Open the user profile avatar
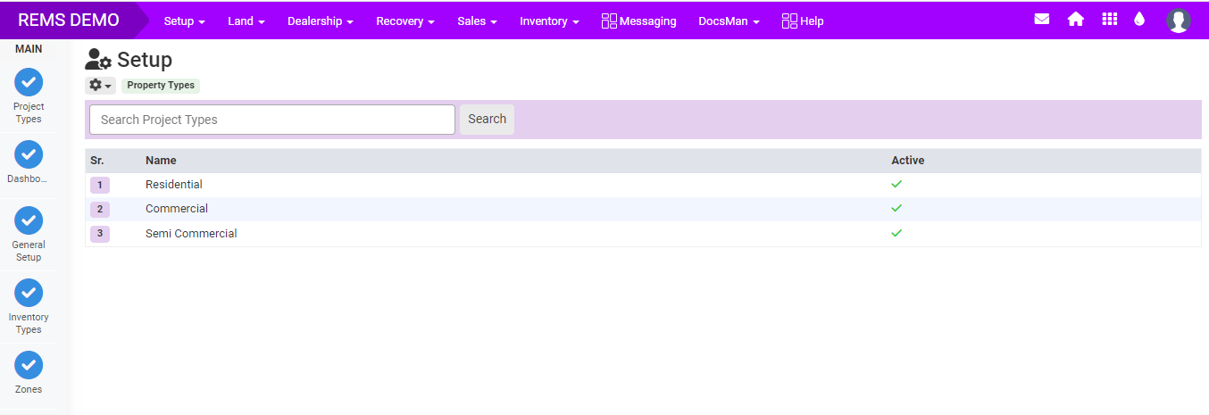This screenshot has height=415, width=1209. coord(1178,21)
